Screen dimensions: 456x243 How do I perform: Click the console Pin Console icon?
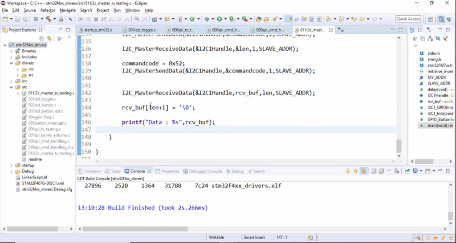(x=407, y=171)
